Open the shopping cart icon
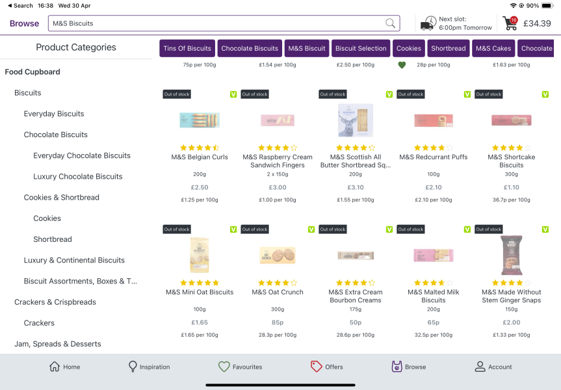The height and width of the screenshot is (390, 561). tap(510, 23)
